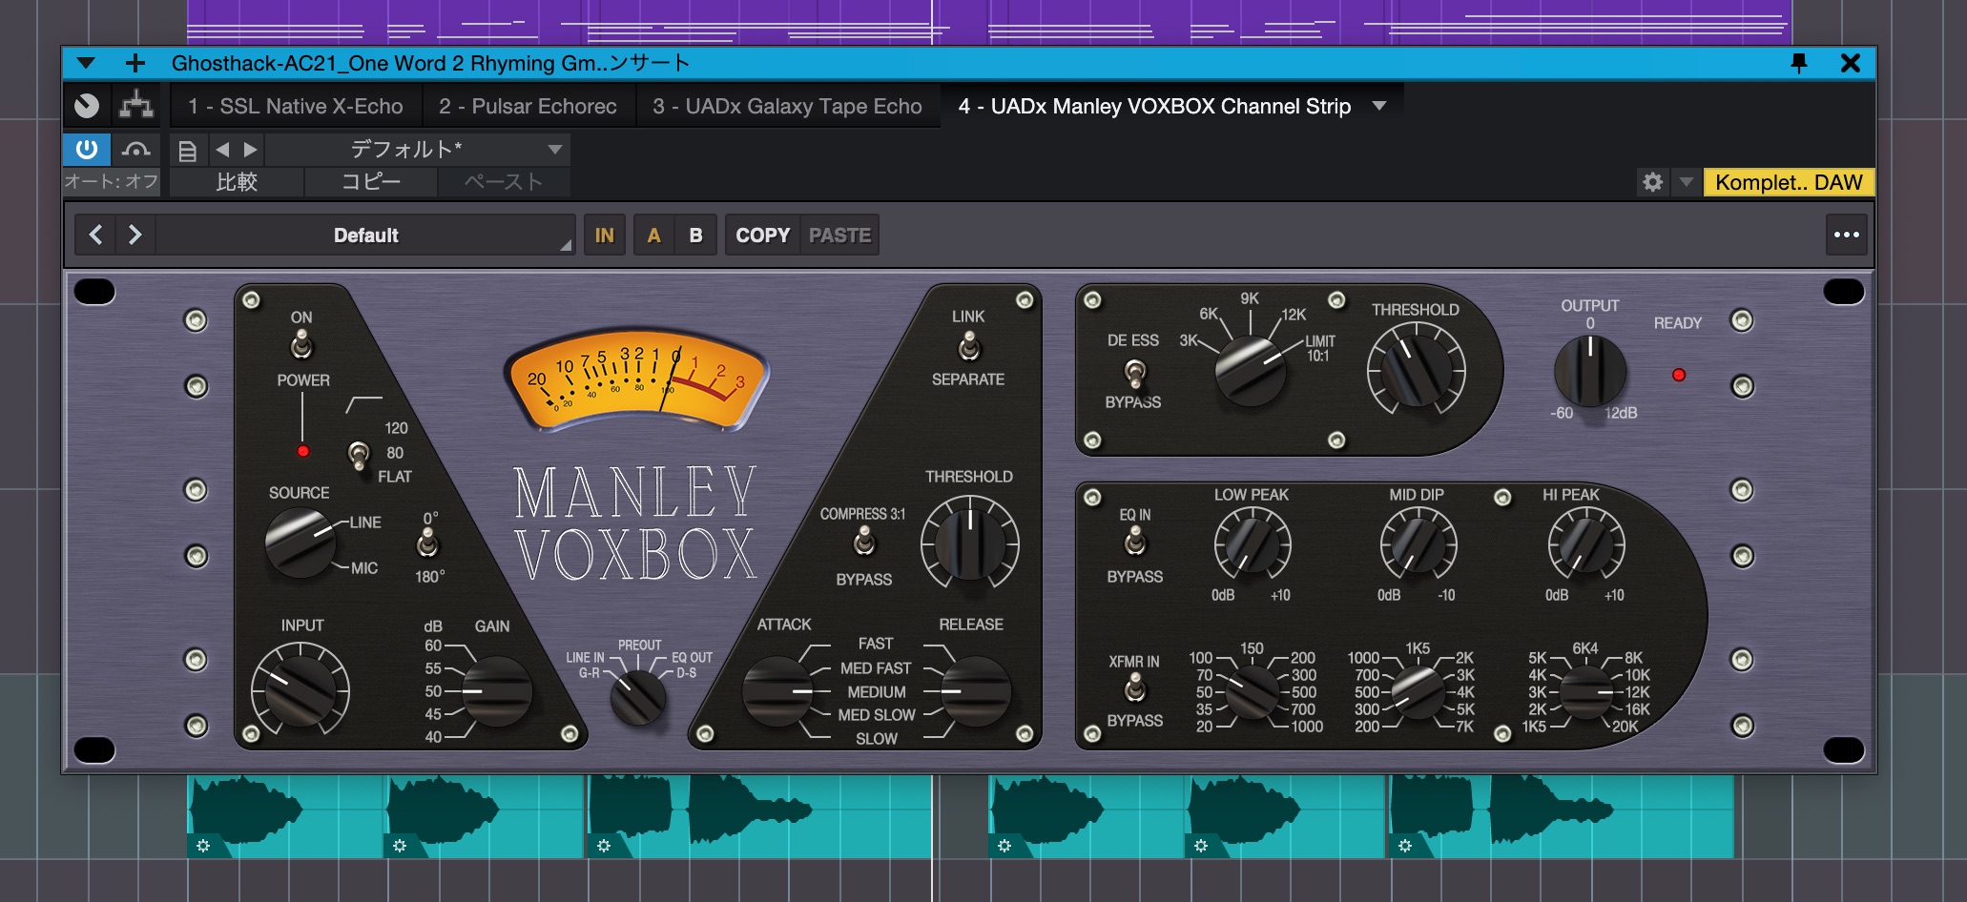This screenshot has height=902, width=1967.
Task: Pin the plugin window
Action: click(x=1799, y=63)
